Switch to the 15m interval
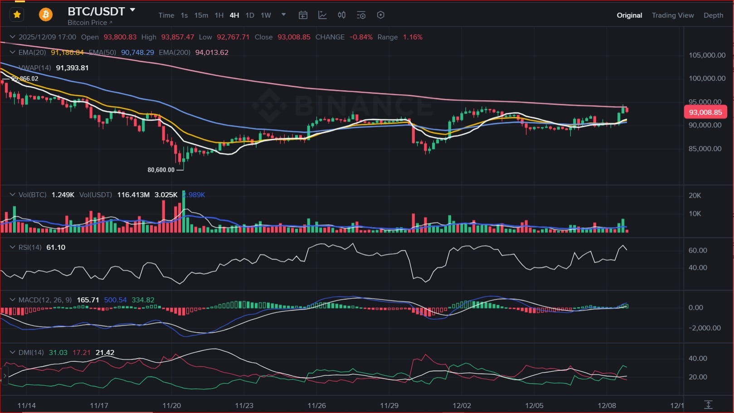Image resolution: width=734 pixels, height=413 pixels. (201, 15)
